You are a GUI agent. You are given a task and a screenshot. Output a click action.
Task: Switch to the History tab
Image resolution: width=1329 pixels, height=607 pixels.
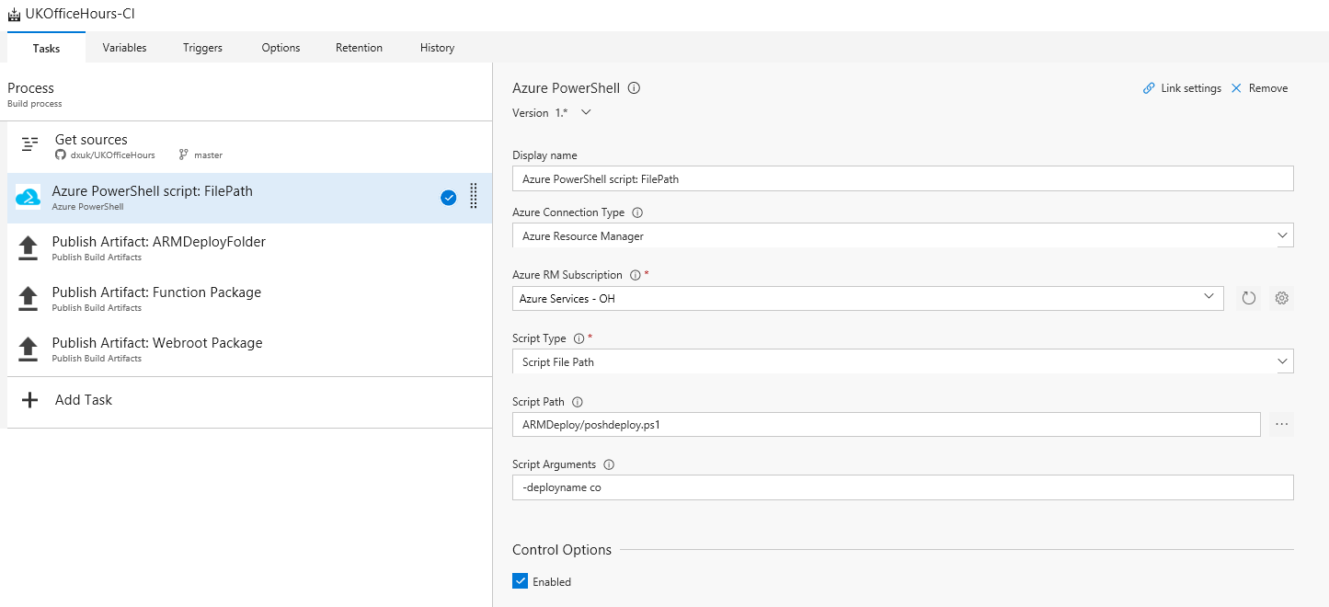point(437,48)
